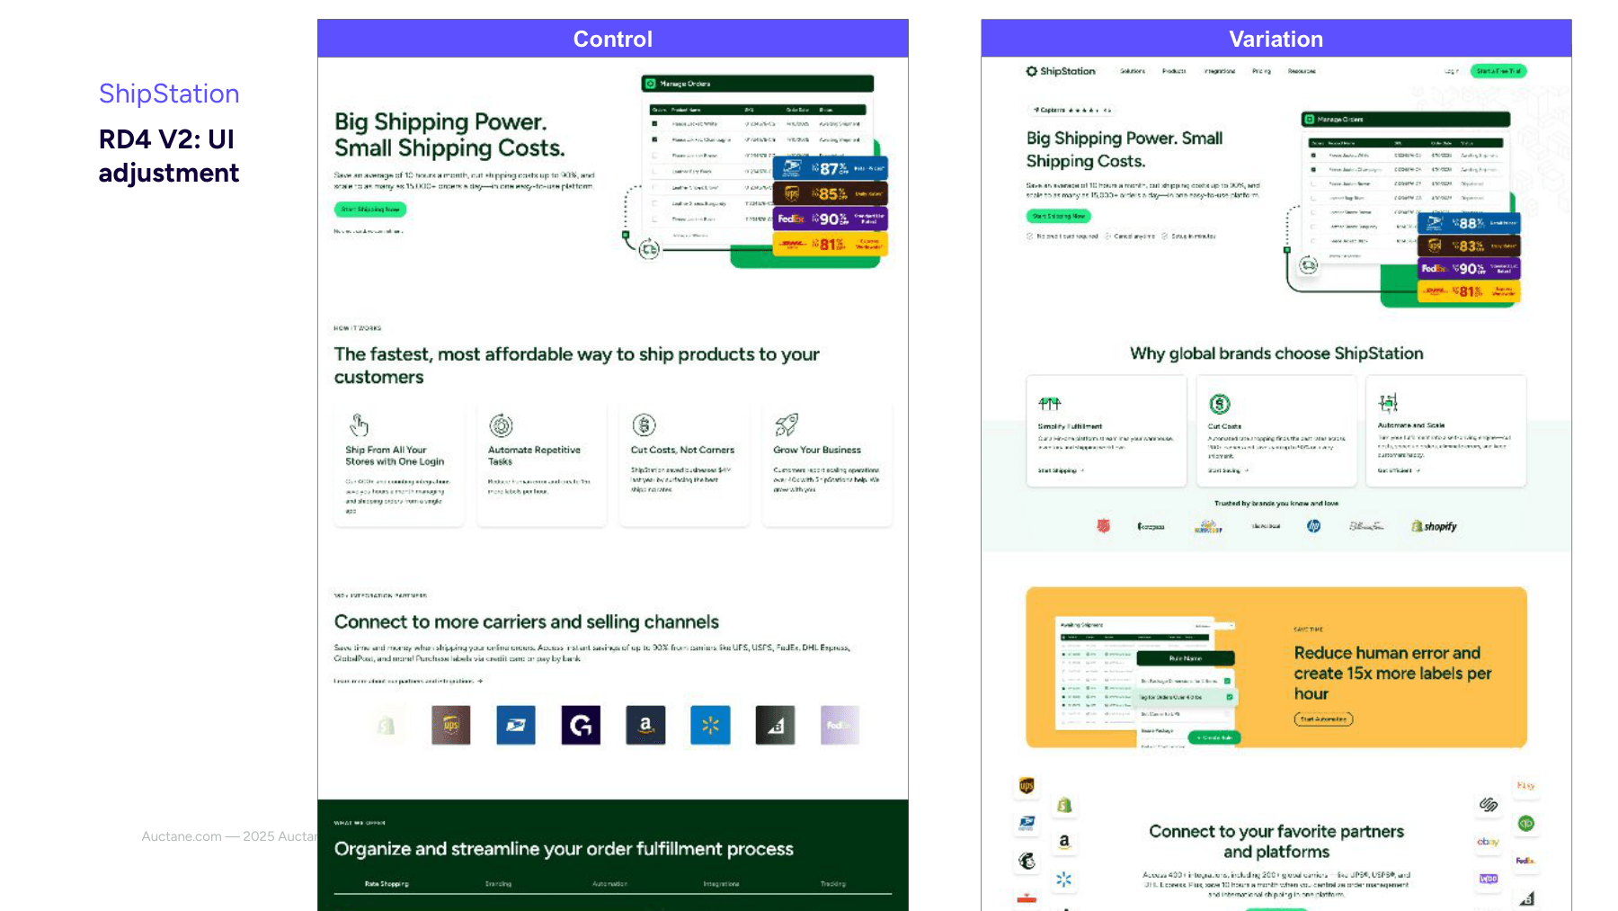Open the Integrations menu in Variation navbar
1618x911 pixels.
click(x=1220, y=71)
